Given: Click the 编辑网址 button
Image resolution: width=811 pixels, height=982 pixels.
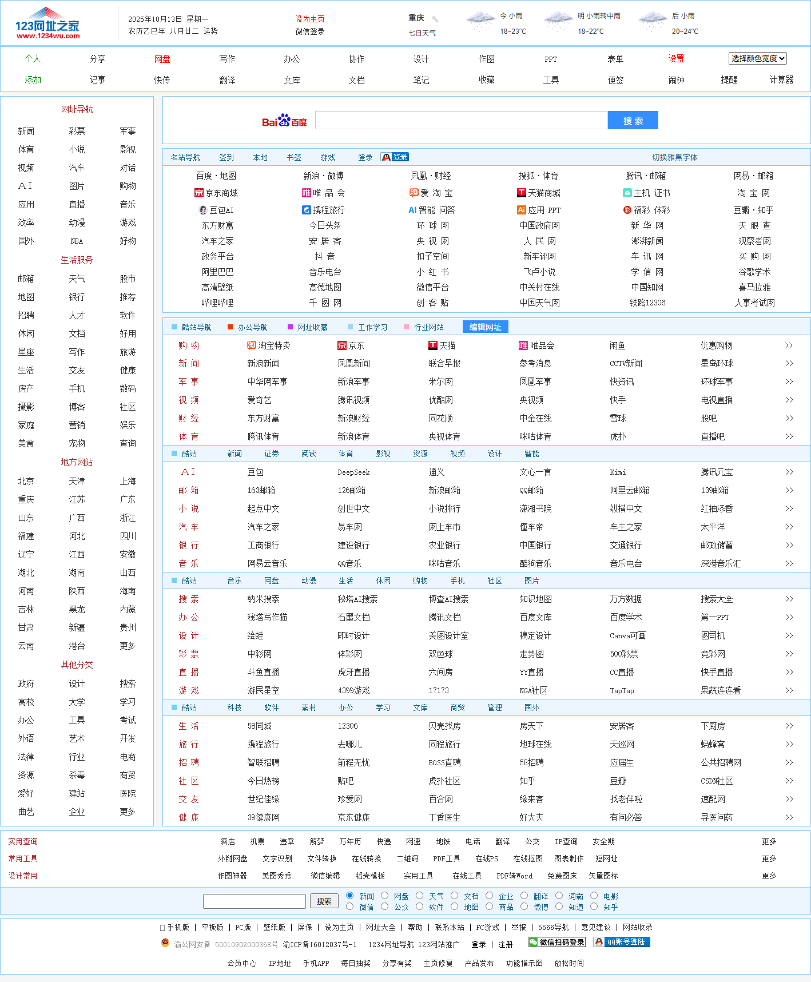Looking at the screenshot, I should tap(485, 327).
